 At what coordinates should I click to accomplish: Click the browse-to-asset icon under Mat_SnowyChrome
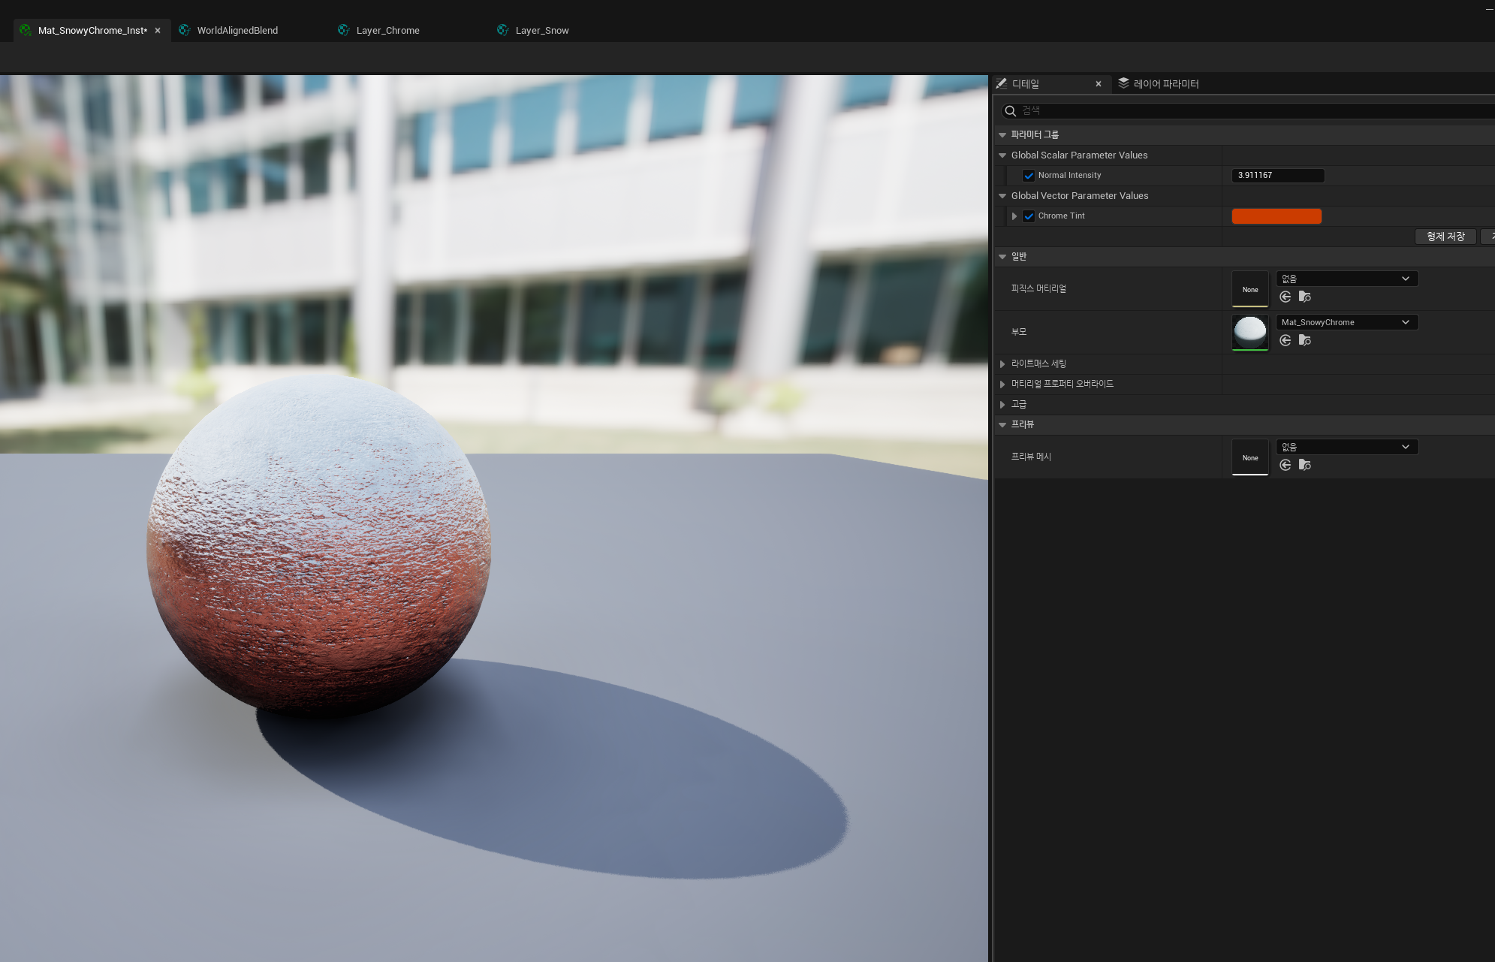1305,340
